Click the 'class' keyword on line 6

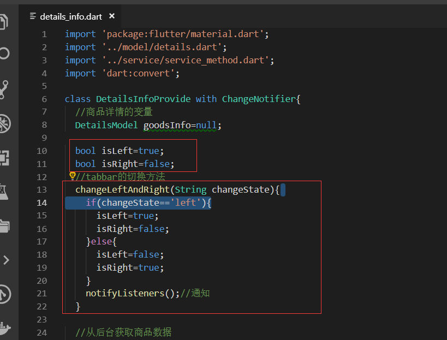coord(78,99)
